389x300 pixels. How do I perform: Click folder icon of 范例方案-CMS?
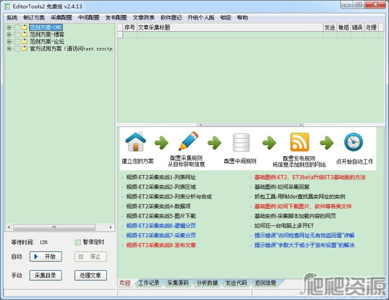click(x=25, y=27)
